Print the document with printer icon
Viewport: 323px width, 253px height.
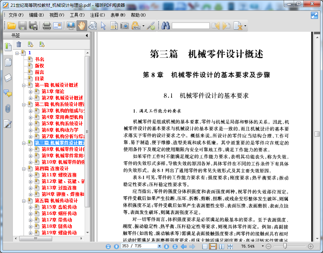[47, 26]
